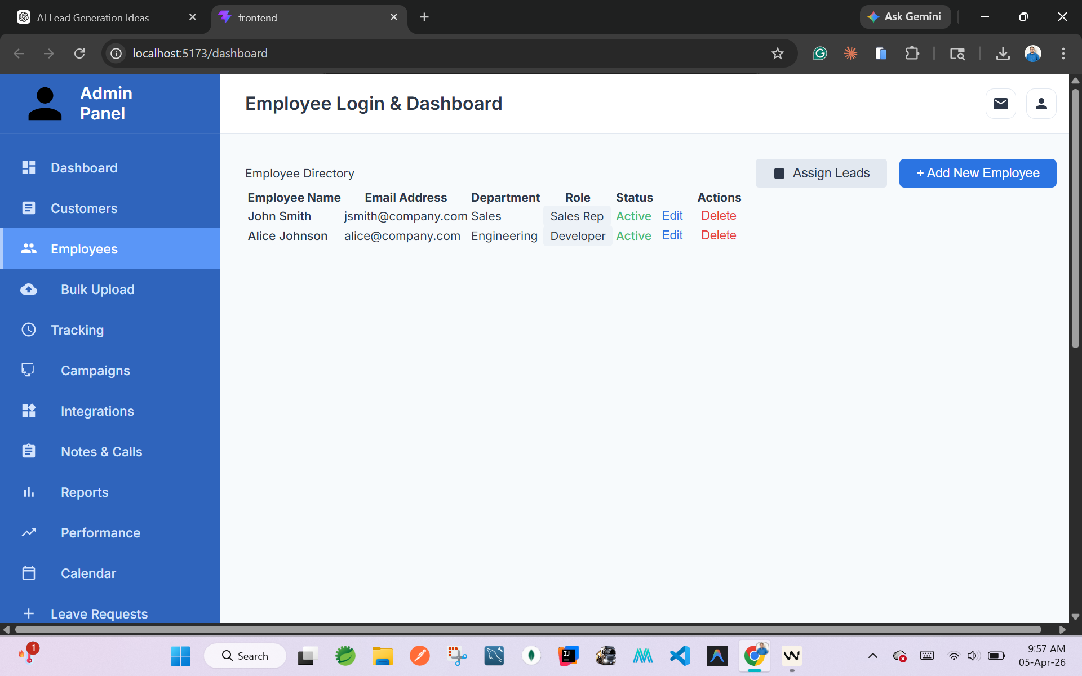The height and width of the screenshot is (676, 1082).
Task: Click the jsmith@company.com email cell
Action: [406, 216]
